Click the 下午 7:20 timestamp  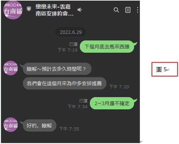pos(119,87)
